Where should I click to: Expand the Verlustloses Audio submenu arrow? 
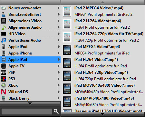[59, 40]
